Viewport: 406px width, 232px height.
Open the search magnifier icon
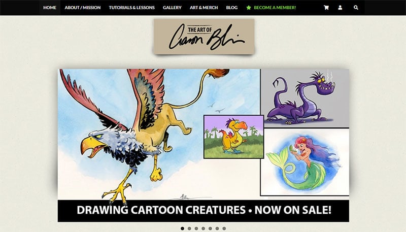coord(356,8)
